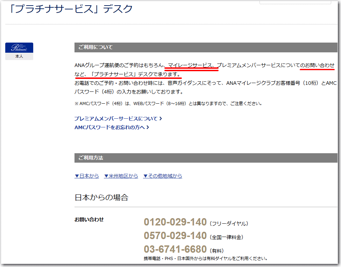Screen dimensions: 341x267
Task: Open AMCパスワードをお忘れの方へ link
Action: [x=112, y=127]
